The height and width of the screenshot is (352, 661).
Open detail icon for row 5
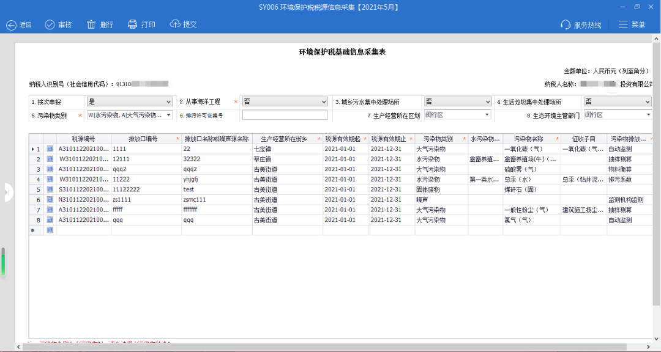(50, 189)
